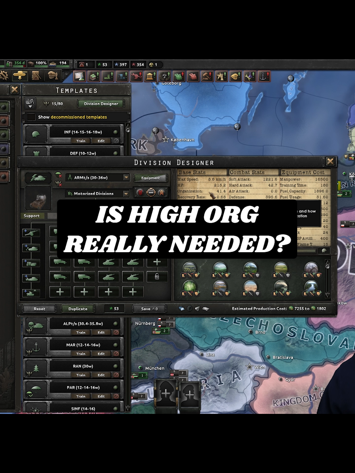
Task: Train the INF (14-15-16-18w) template
Action: tap(81, 141)
